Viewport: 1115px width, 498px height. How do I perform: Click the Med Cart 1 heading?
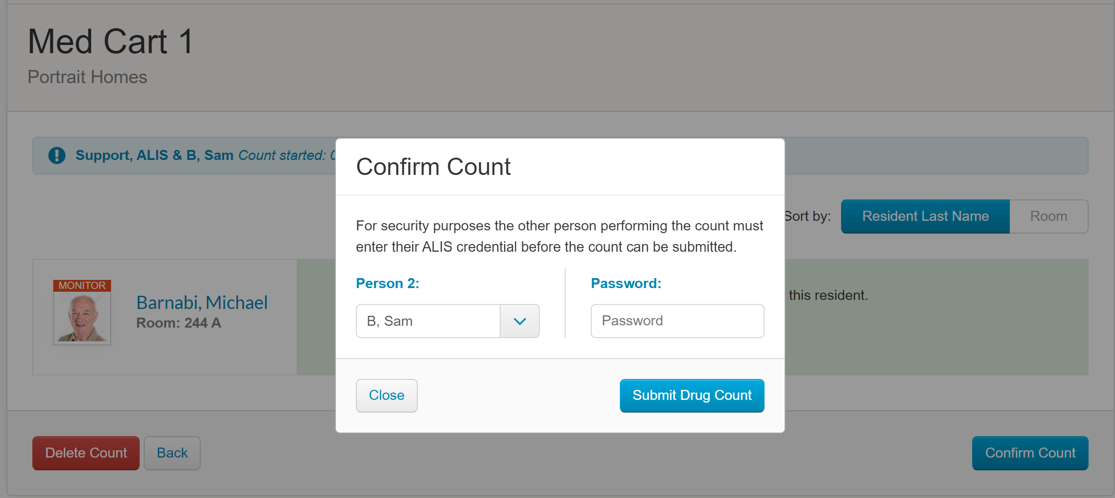[111, 41]
